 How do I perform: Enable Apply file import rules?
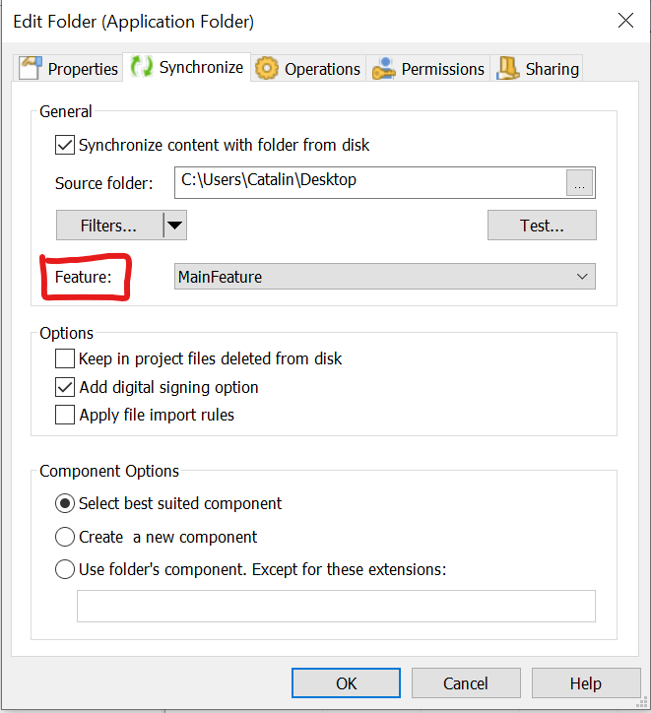(66, 415)
